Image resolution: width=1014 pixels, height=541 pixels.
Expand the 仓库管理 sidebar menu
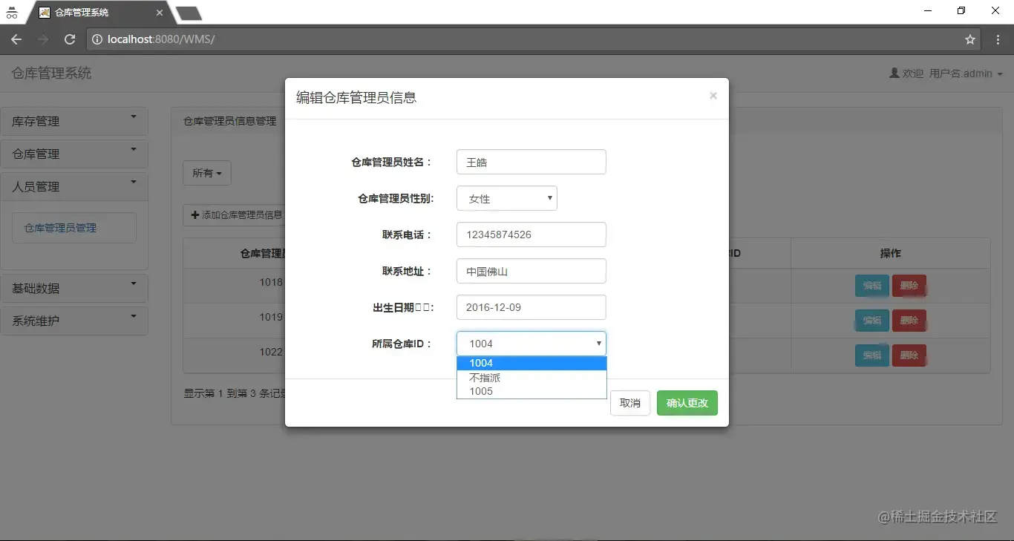tap(74, 154)
